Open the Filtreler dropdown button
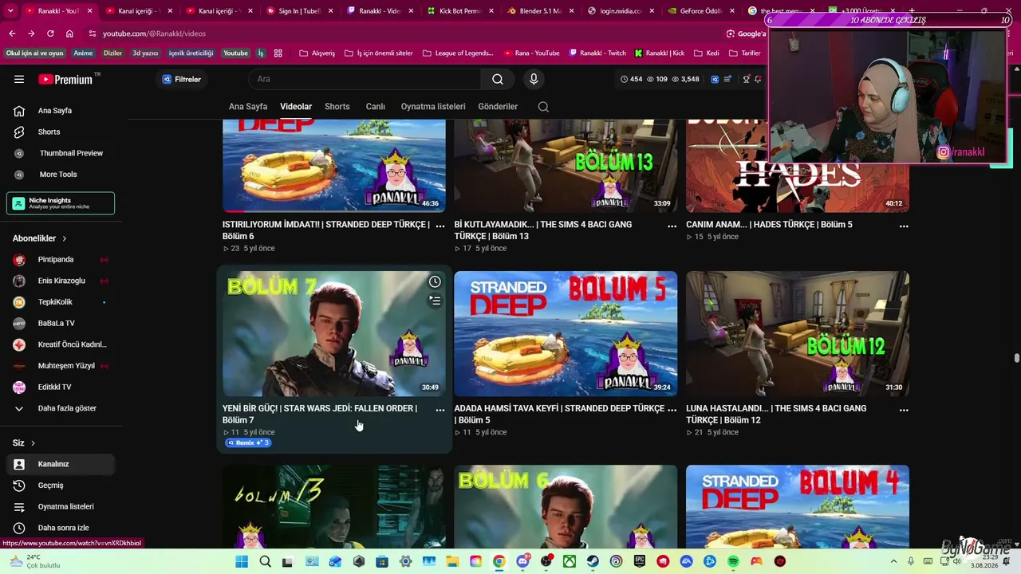 182,79
